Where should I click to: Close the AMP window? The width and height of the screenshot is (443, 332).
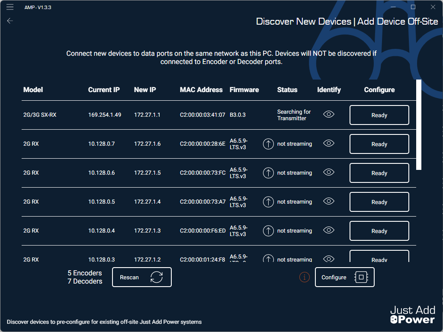pos(433,7)
